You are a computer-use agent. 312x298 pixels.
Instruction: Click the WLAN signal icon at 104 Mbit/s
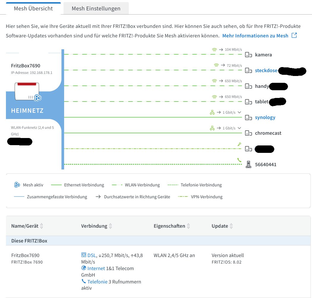pos(214,50)
